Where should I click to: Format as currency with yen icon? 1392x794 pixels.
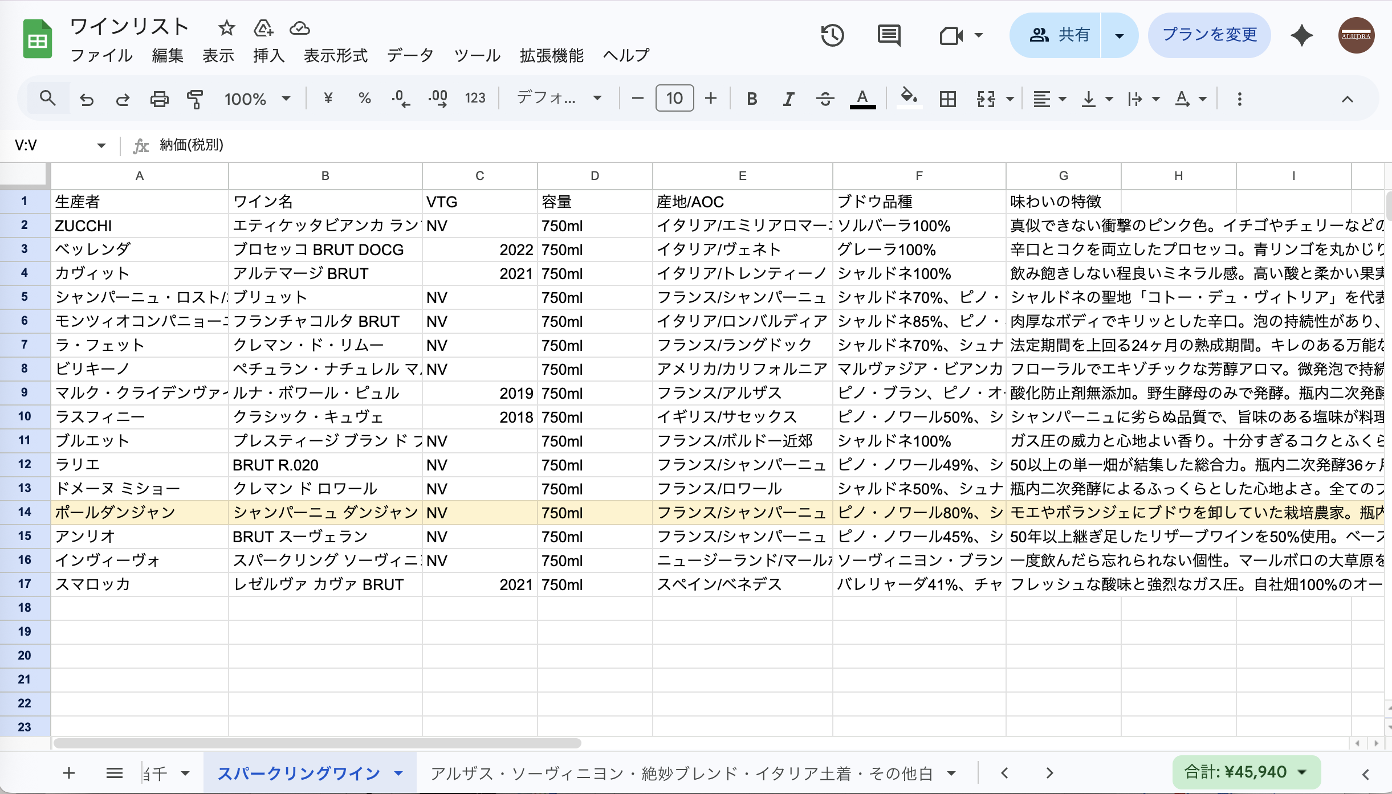(328, 99)
